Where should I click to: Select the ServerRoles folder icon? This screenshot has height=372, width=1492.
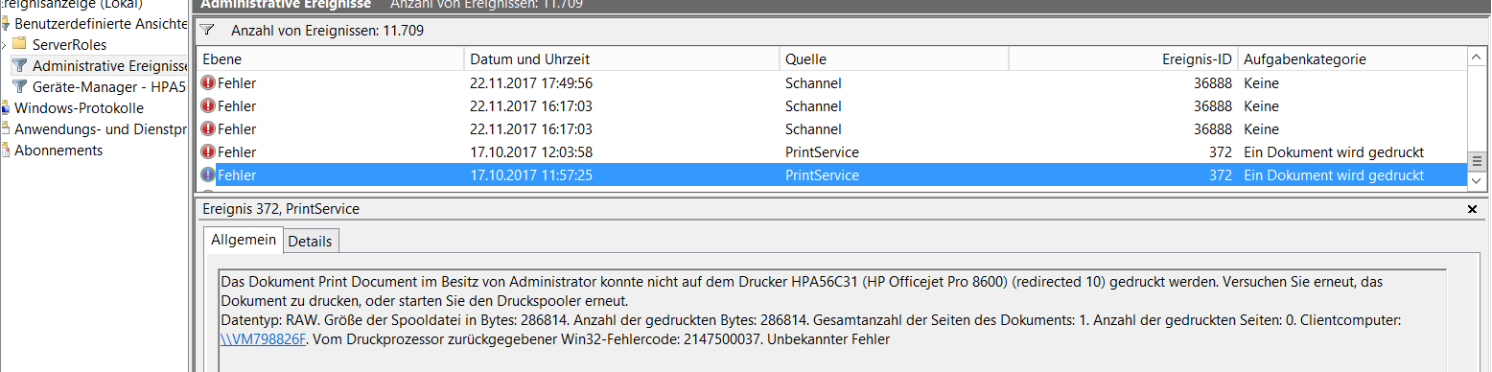(x=19, y=44)
